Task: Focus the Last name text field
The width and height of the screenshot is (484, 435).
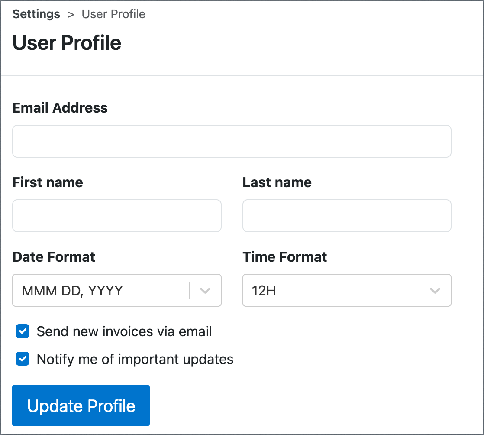Action: (x=347, y=216)
